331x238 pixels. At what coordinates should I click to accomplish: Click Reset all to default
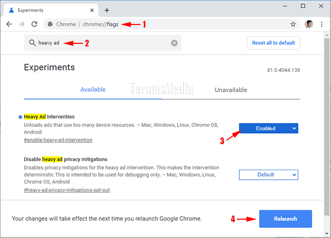click(x=273, y=43)
